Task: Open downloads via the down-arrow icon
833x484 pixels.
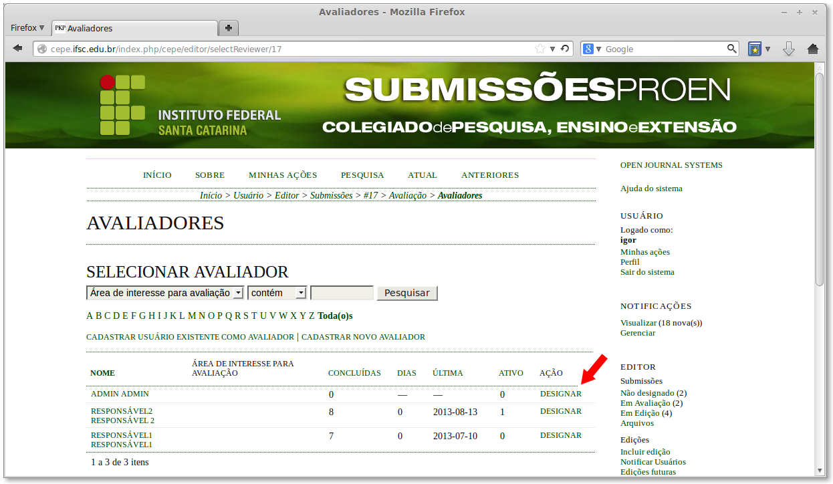Action: click(x=789, y=48)
